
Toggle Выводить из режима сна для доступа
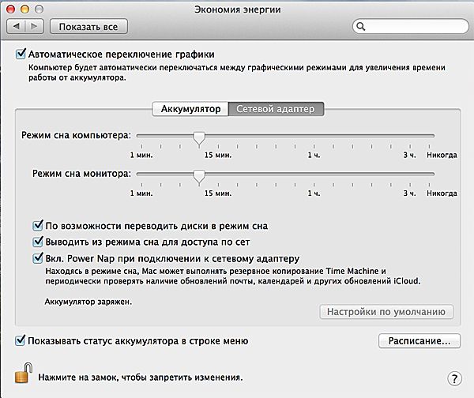(37, 241)
